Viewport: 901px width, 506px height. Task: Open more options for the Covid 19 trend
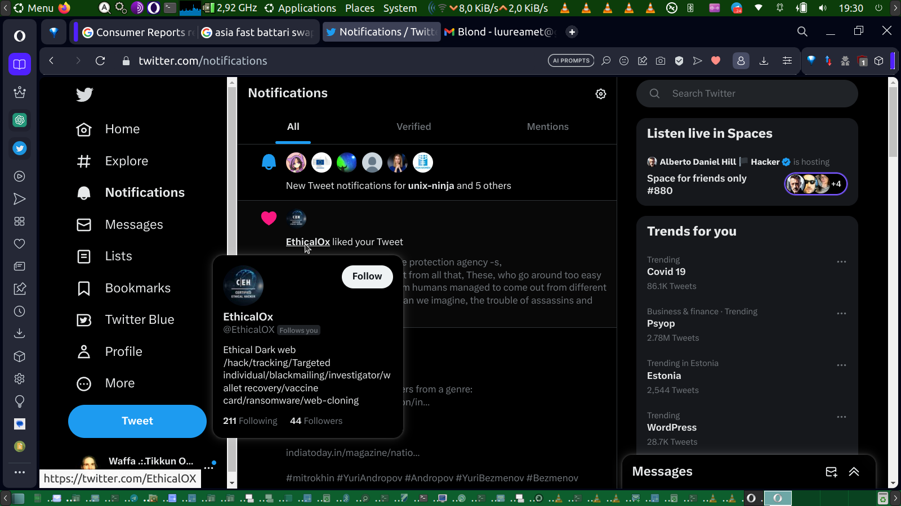click(841, 262)
